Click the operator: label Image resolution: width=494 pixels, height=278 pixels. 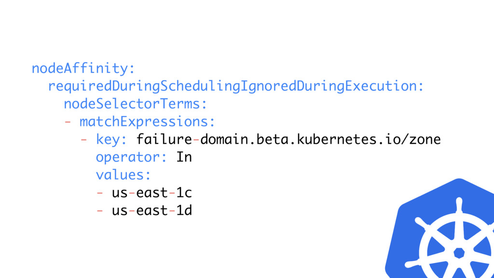point(131,157)
